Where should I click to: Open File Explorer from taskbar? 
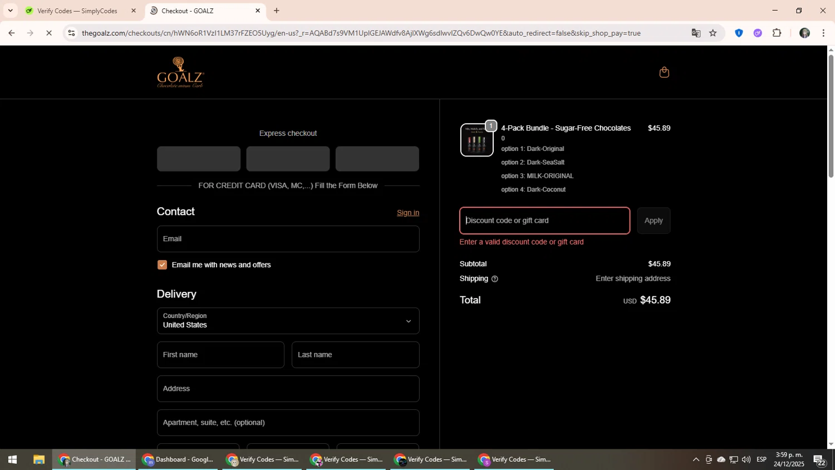[x=38, y=460]
